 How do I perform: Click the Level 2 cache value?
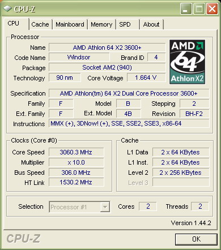pyautogui.click(x=181, y=173)
